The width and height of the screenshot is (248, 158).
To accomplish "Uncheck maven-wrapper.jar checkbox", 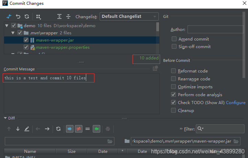I will click(26, 40).
